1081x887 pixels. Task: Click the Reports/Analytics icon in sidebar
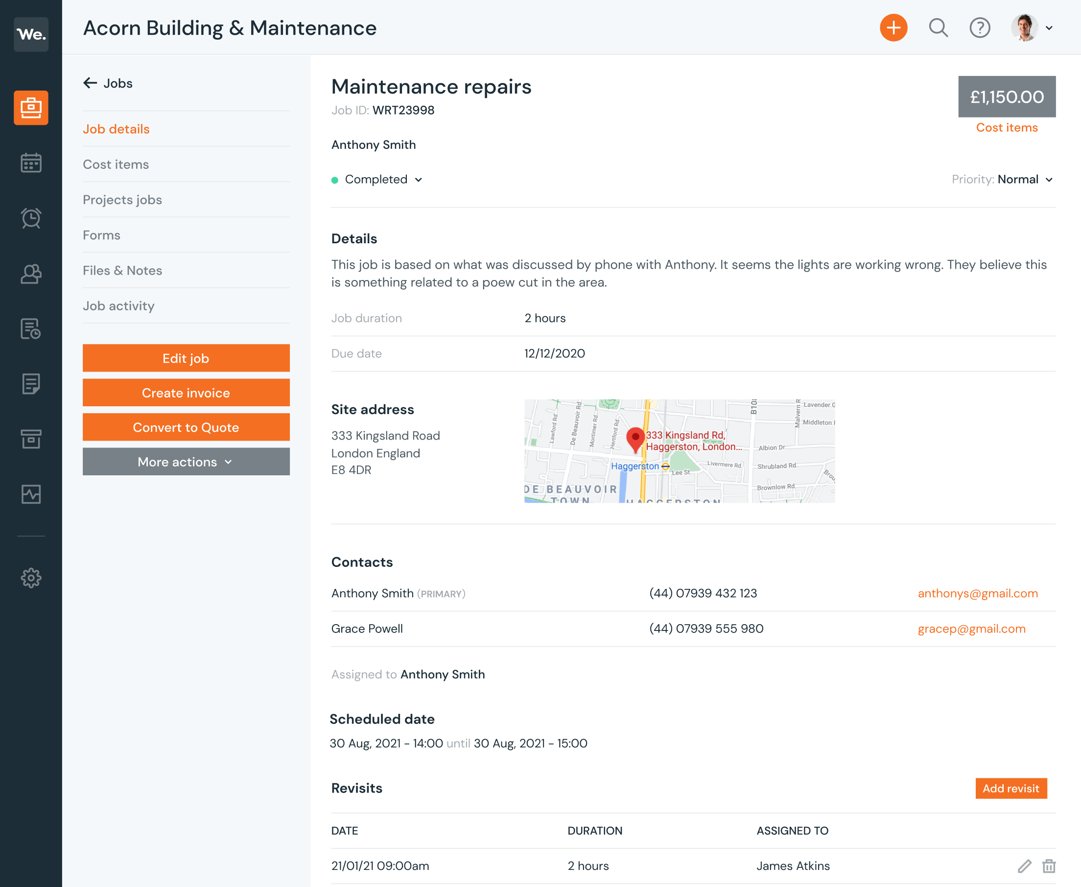(31, 494)
